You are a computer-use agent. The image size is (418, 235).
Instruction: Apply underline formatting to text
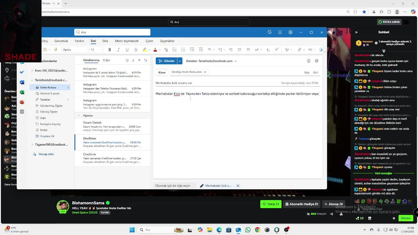pyautogui.click(x=127, y=50)
